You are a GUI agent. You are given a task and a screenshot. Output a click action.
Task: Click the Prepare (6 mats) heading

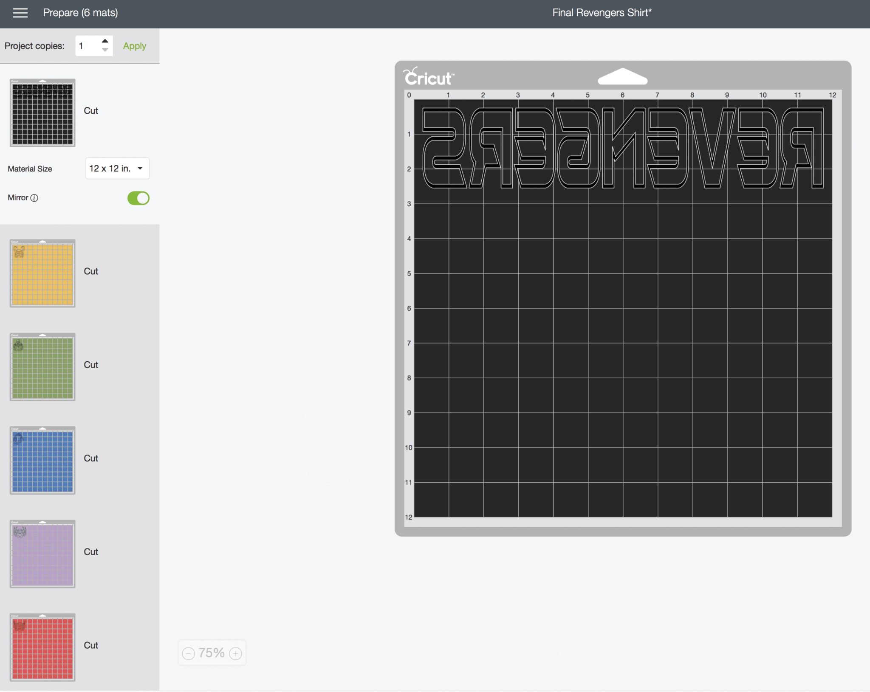pyautogui.click(x=80, y=13)
